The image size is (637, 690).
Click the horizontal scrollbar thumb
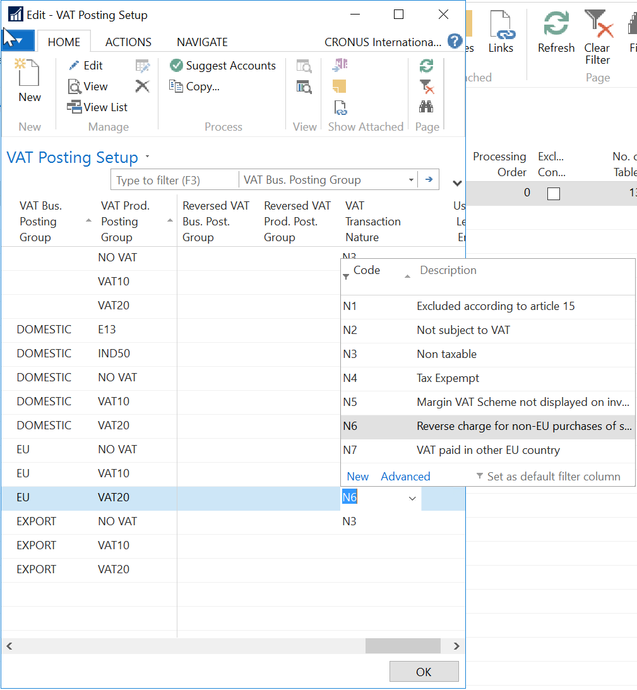(403, 646)
